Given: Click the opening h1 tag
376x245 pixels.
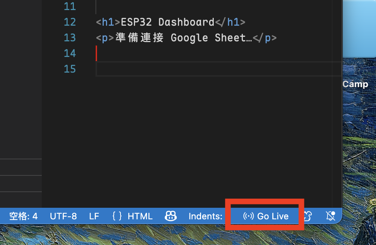Looking at the screenshot, I should (108, 22).
